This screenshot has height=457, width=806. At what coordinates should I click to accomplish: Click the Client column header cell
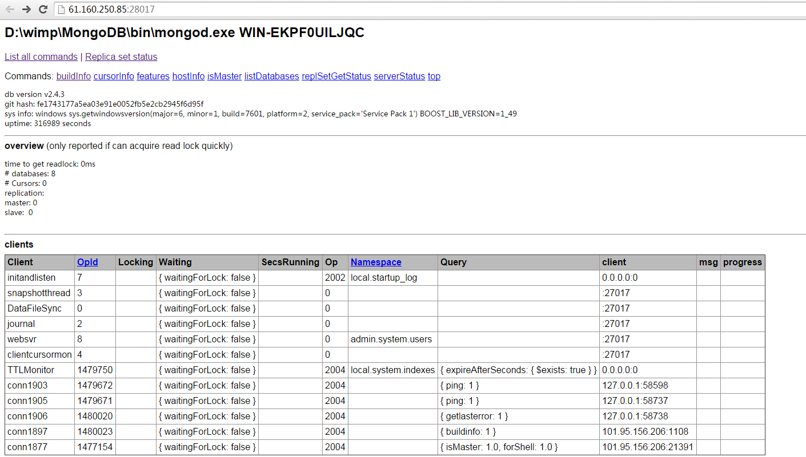tap(40, 262)
